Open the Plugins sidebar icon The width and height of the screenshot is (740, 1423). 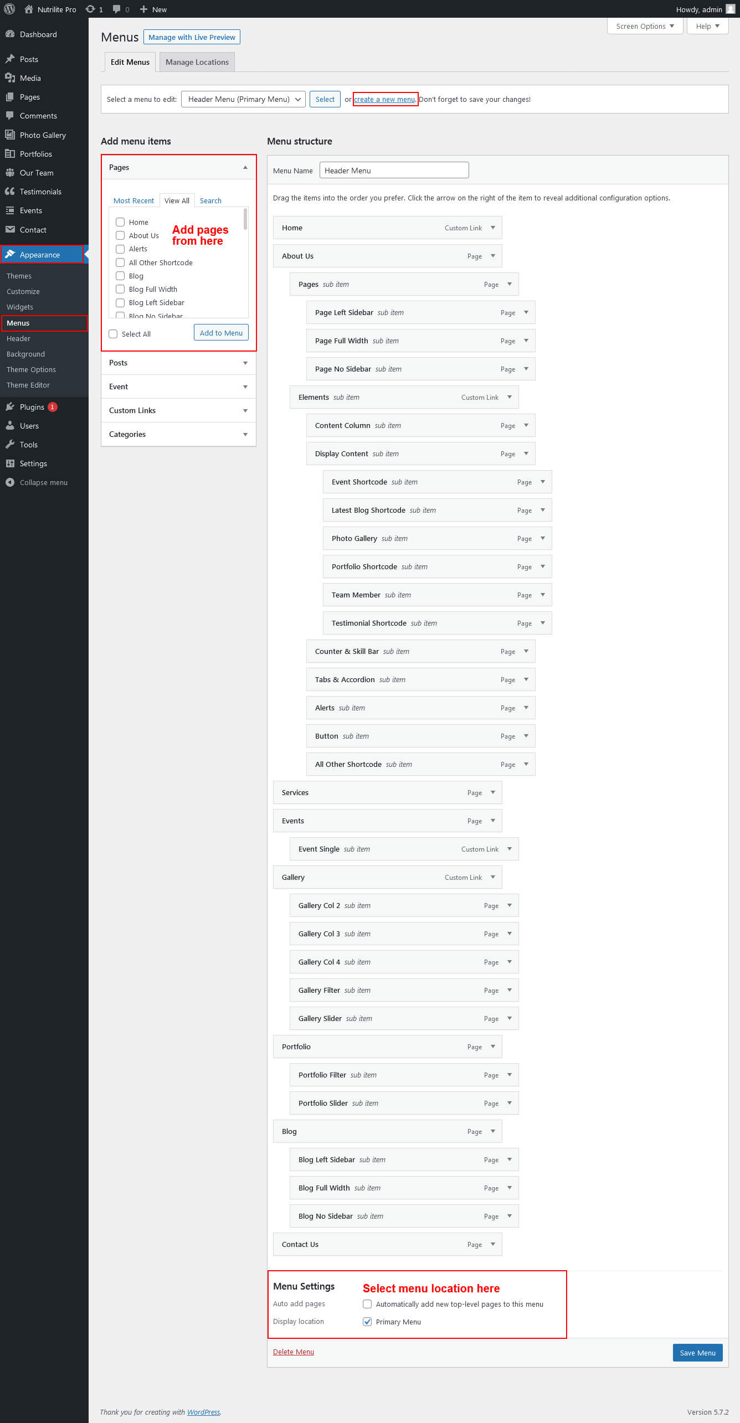pyautogui.click(x=10, y=407)
